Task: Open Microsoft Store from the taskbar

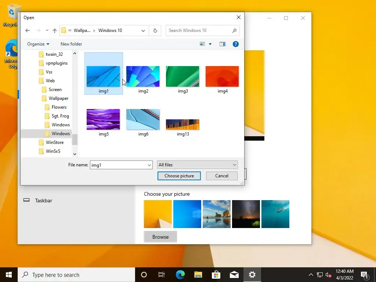Action: point(216,275)
